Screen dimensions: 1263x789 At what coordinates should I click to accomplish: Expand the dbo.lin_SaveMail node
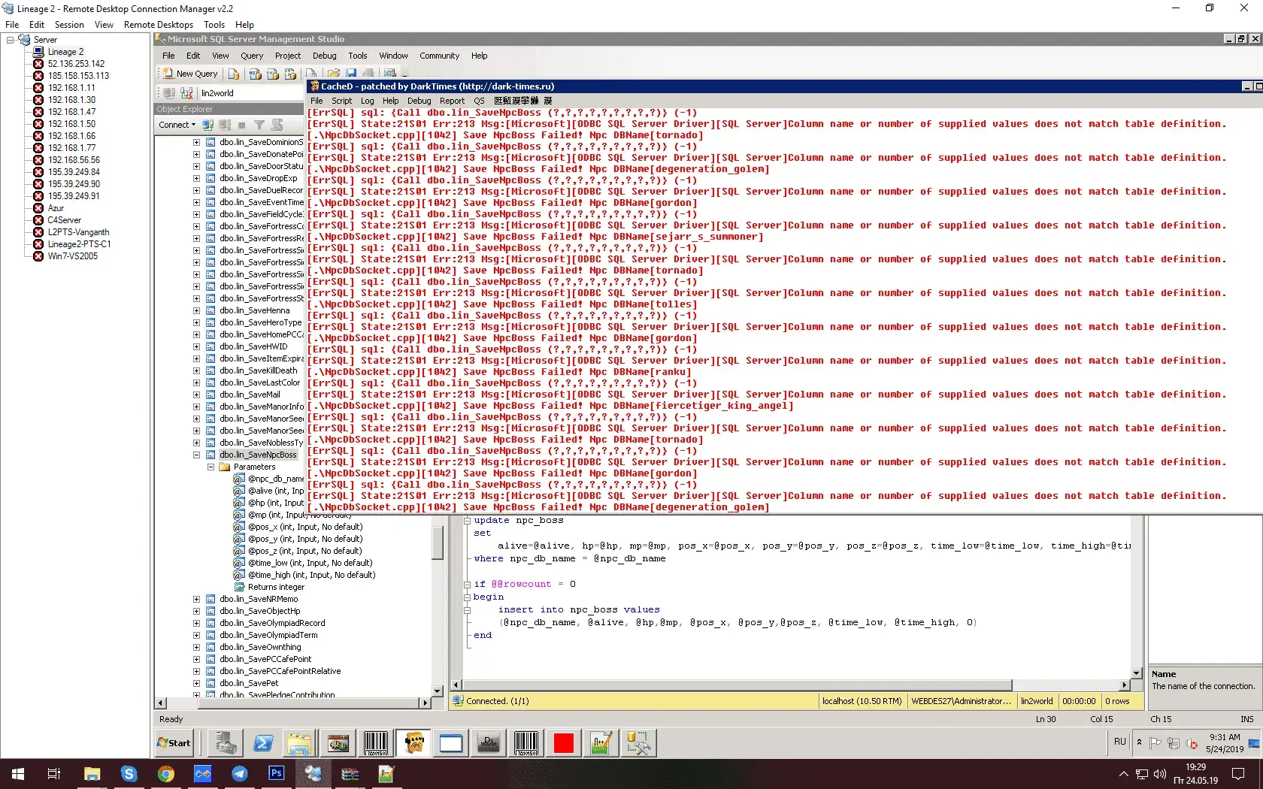coord(197,394)
